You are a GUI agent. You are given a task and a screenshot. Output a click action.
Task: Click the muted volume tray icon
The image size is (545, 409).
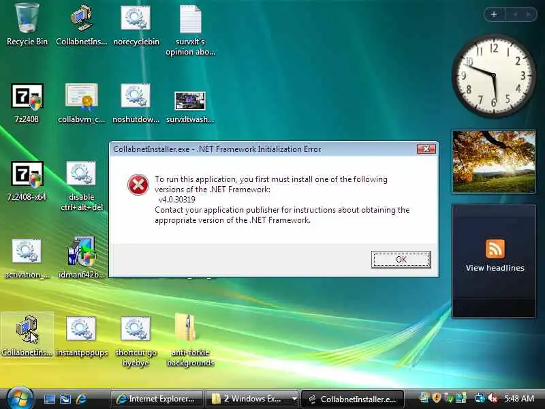coord(493,398)
